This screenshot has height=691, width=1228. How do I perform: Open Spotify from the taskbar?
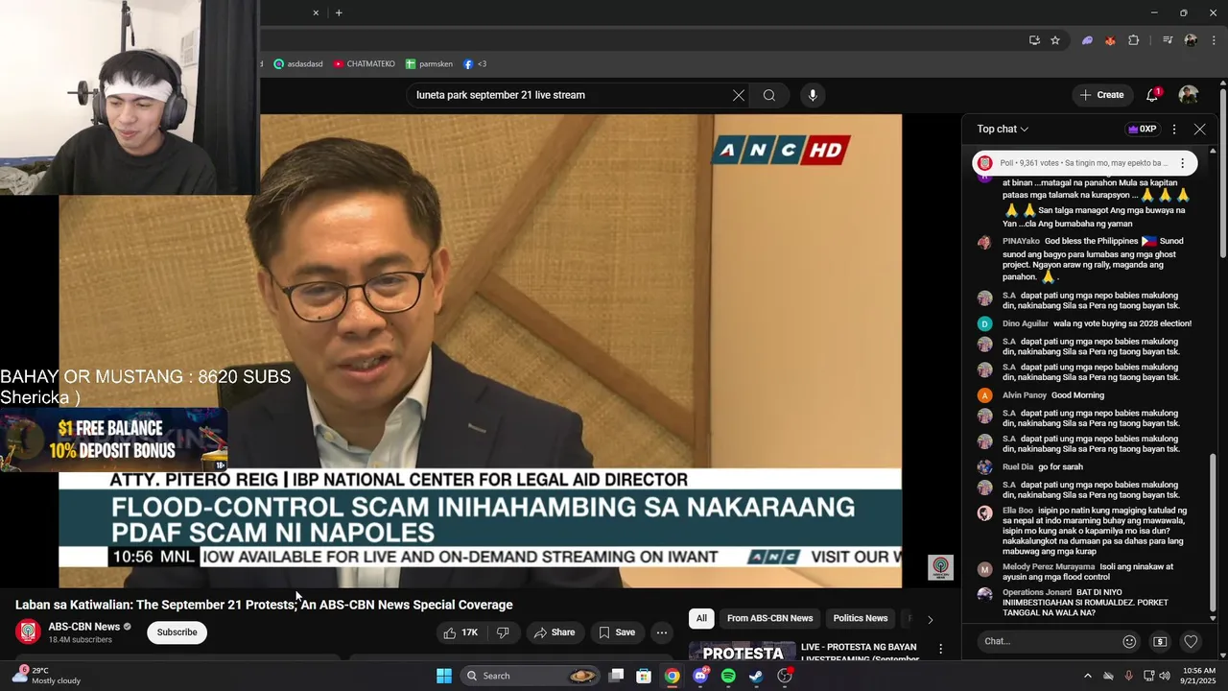[728, 676]
